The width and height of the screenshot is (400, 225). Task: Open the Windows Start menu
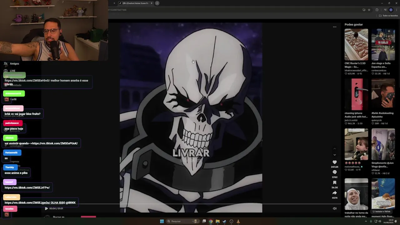click(162, 221)
